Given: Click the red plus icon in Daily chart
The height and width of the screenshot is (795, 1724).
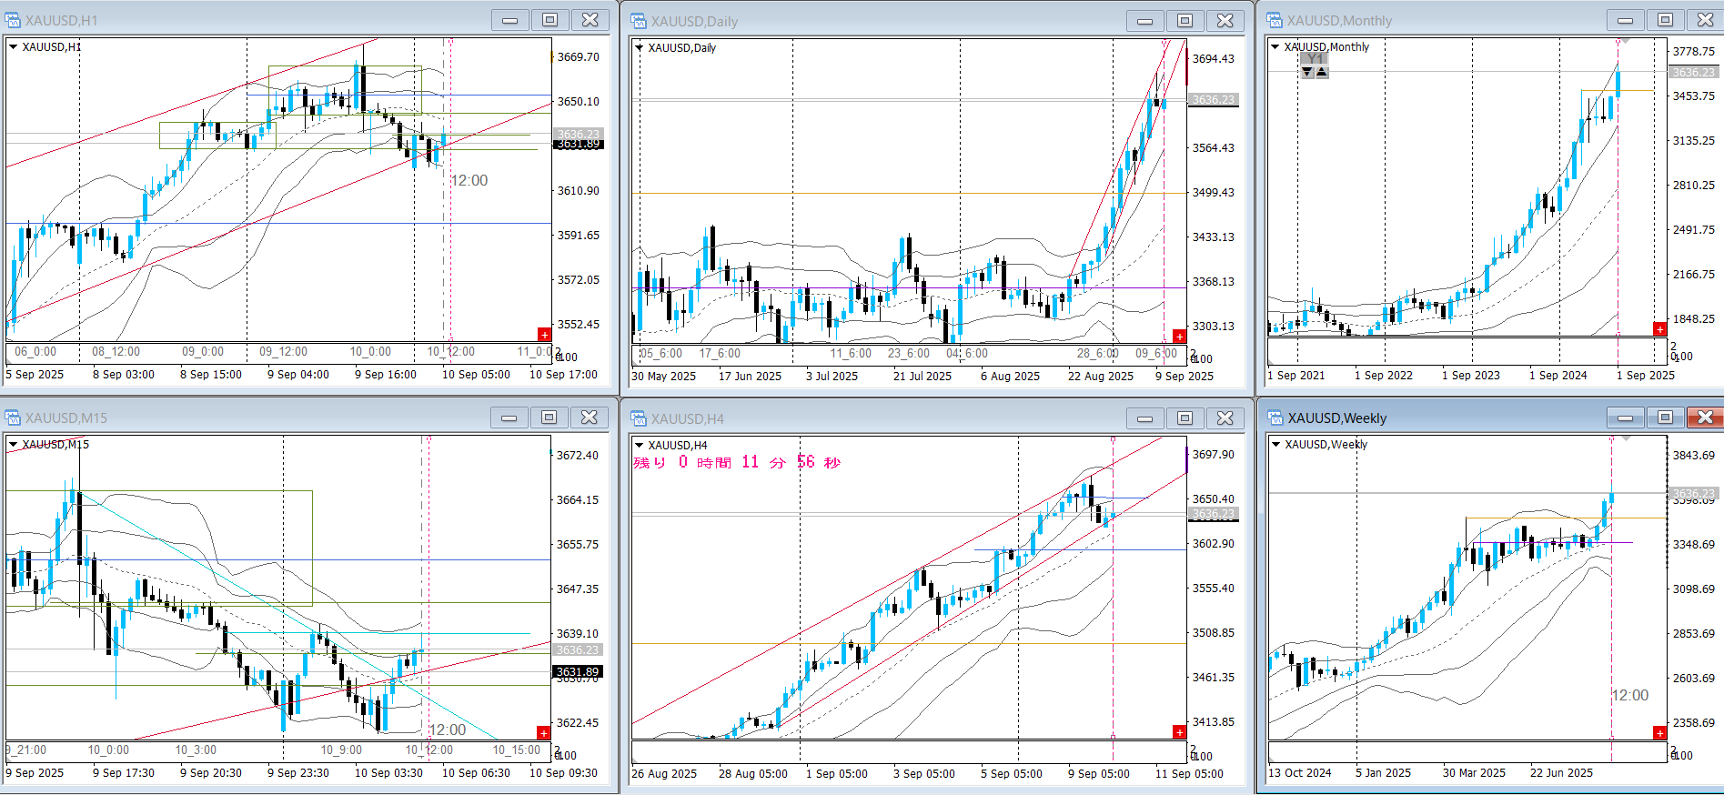Looking at the screenshot, I should tap(1179, 337).
